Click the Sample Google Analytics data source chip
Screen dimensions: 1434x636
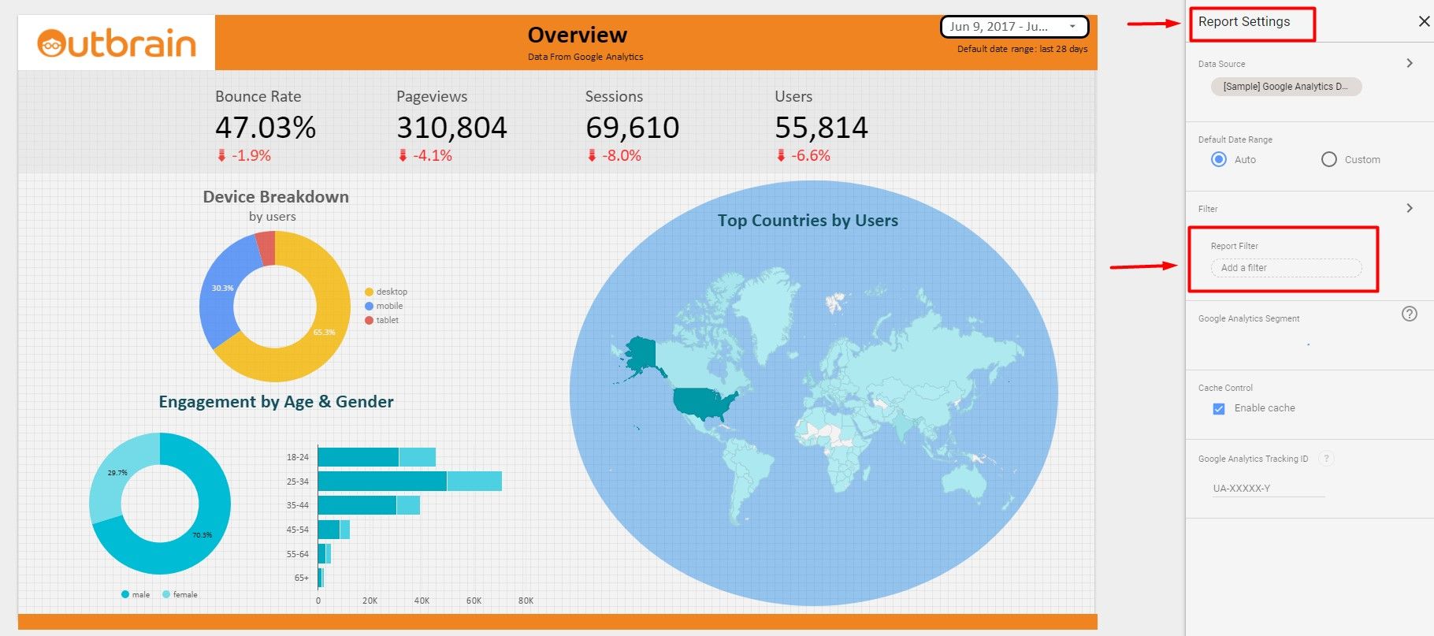1285,87
